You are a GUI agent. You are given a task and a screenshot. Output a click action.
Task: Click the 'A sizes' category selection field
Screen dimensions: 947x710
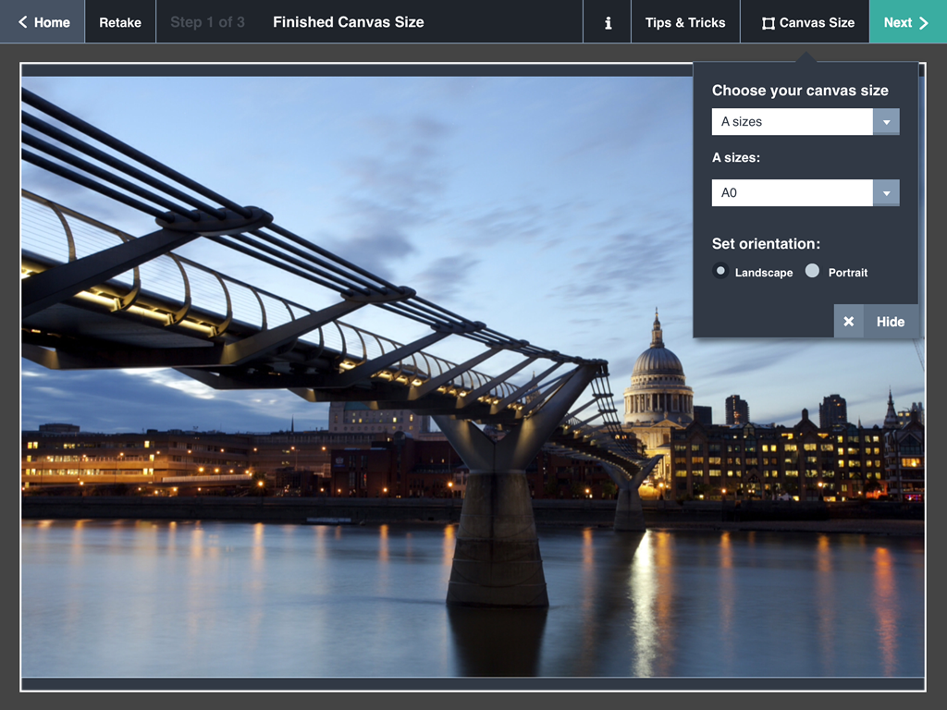(792, 122)
